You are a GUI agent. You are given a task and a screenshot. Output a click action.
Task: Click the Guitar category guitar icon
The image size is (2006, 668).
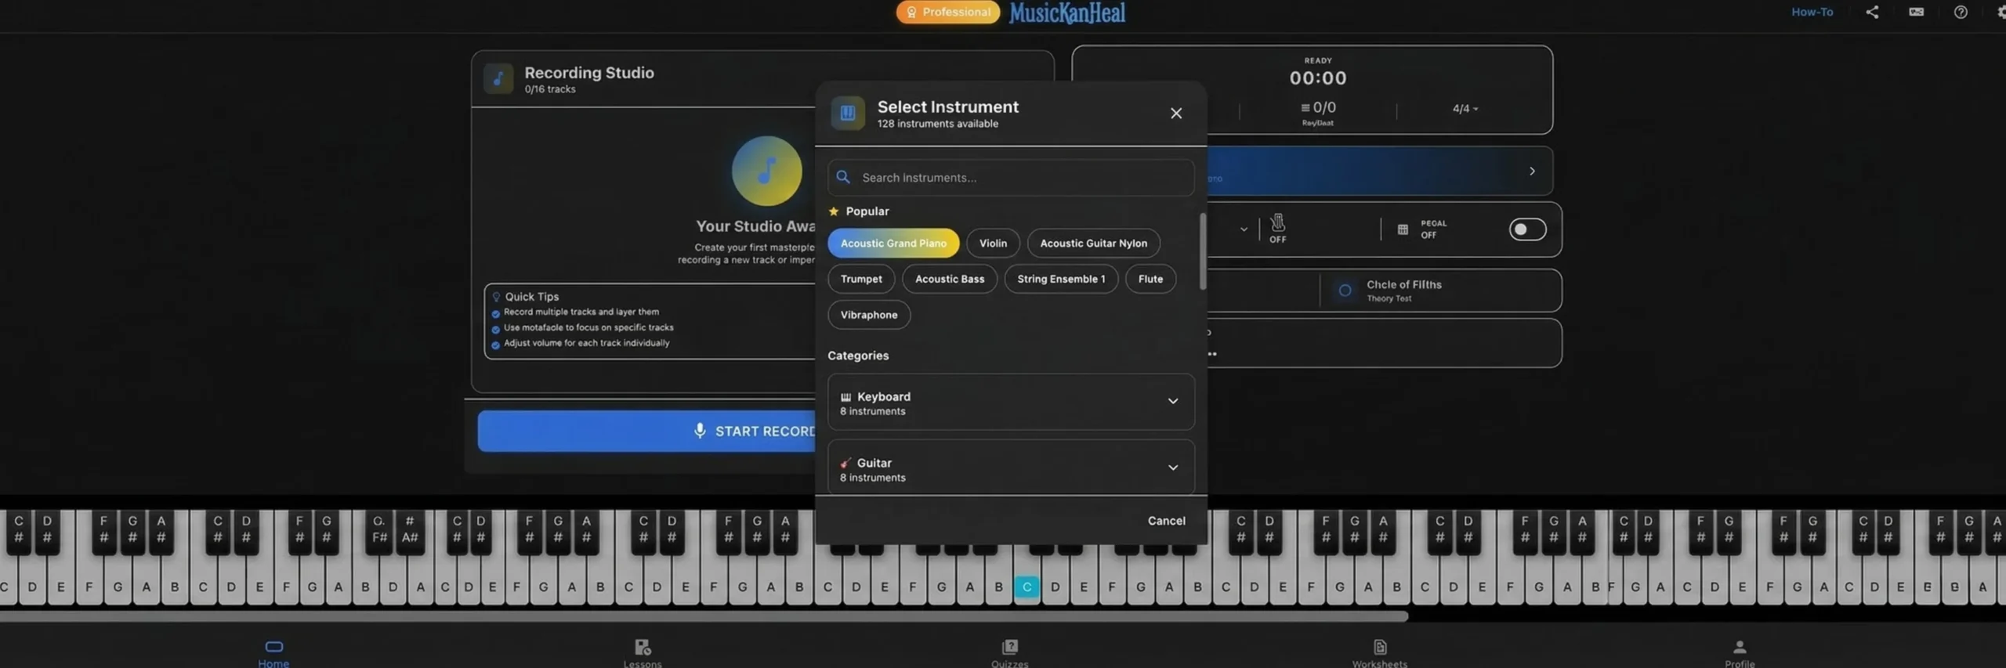(x=845, y=463)
